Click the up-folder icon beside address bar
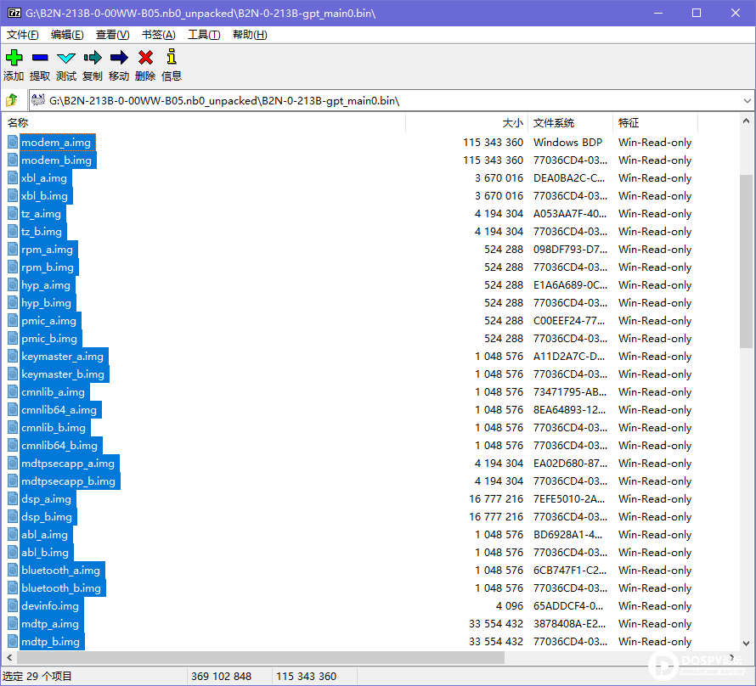Screen dimensions: 756x686 point(12,100)
